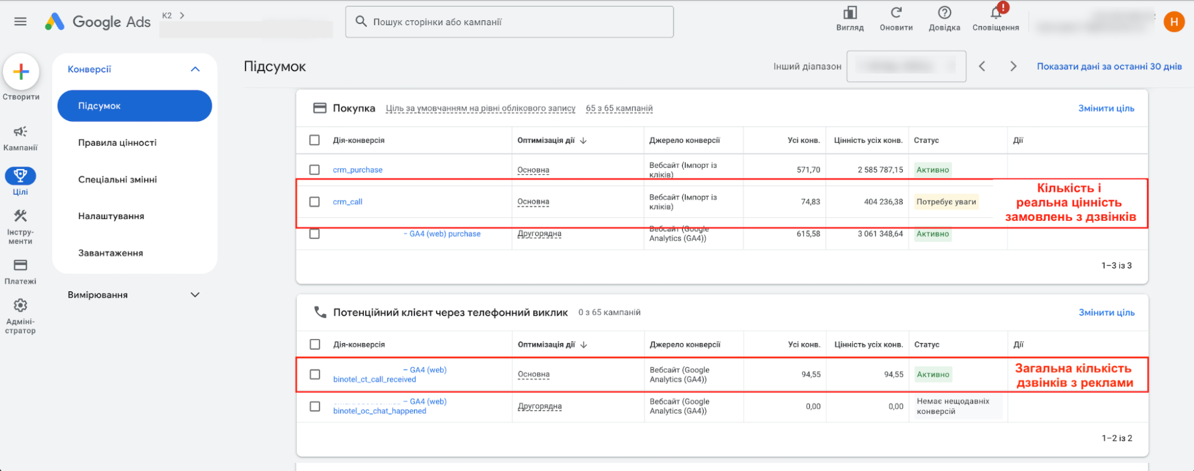
Task: Expand the K2 account breadcrumb chevron
Action: [x=182, y=16]
